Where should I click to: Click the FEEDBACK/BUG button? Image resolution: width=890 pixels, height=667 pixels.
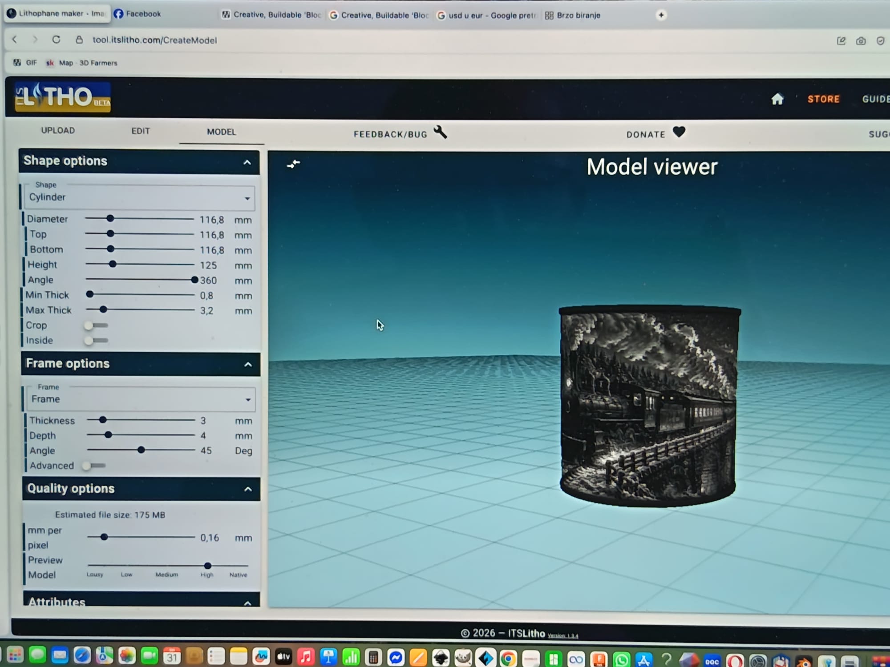(x=400, y=133)
